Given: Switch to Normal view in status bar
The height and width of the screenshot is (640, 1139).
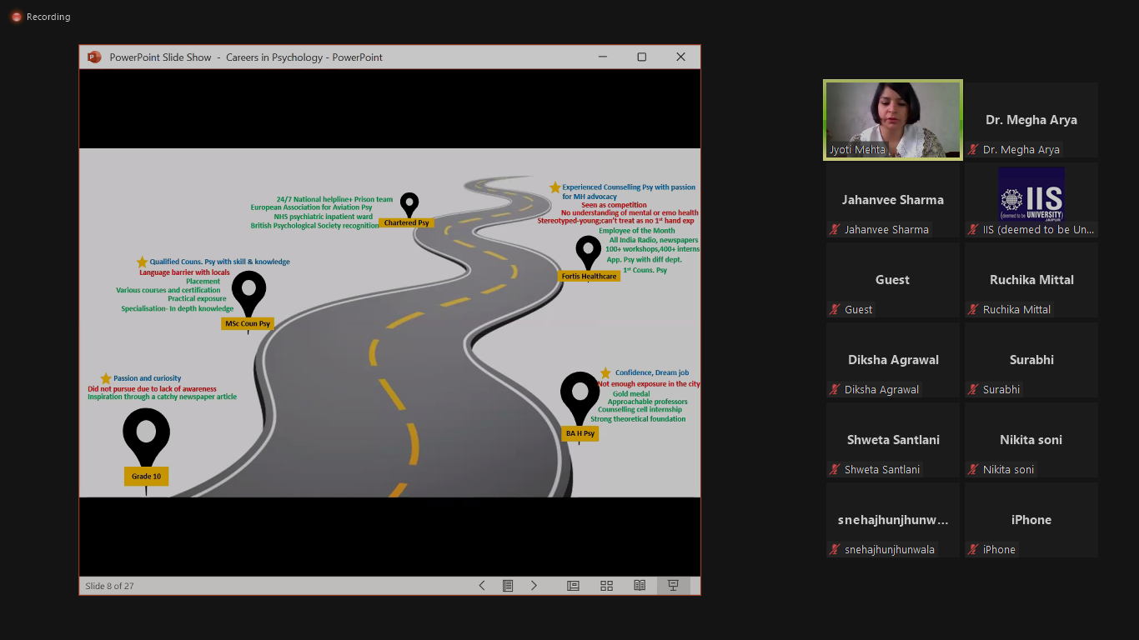Looking at the screenshot, I should (573, 586).
